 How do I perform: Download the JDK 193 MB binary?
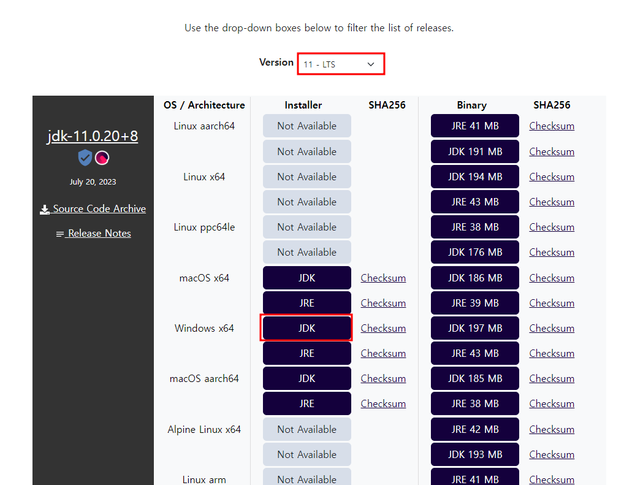(475, 454)
